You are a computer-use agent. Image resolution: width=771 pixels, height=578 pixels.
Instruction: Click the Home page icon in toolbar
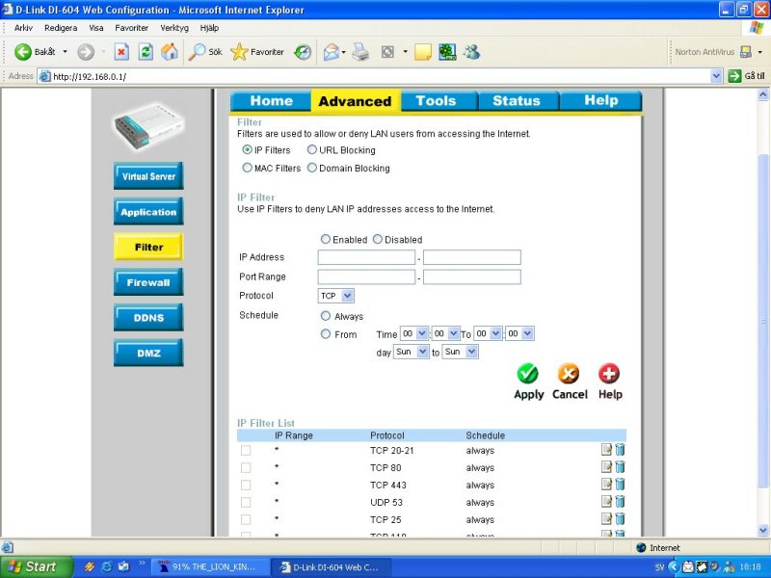tap(170, 52)
